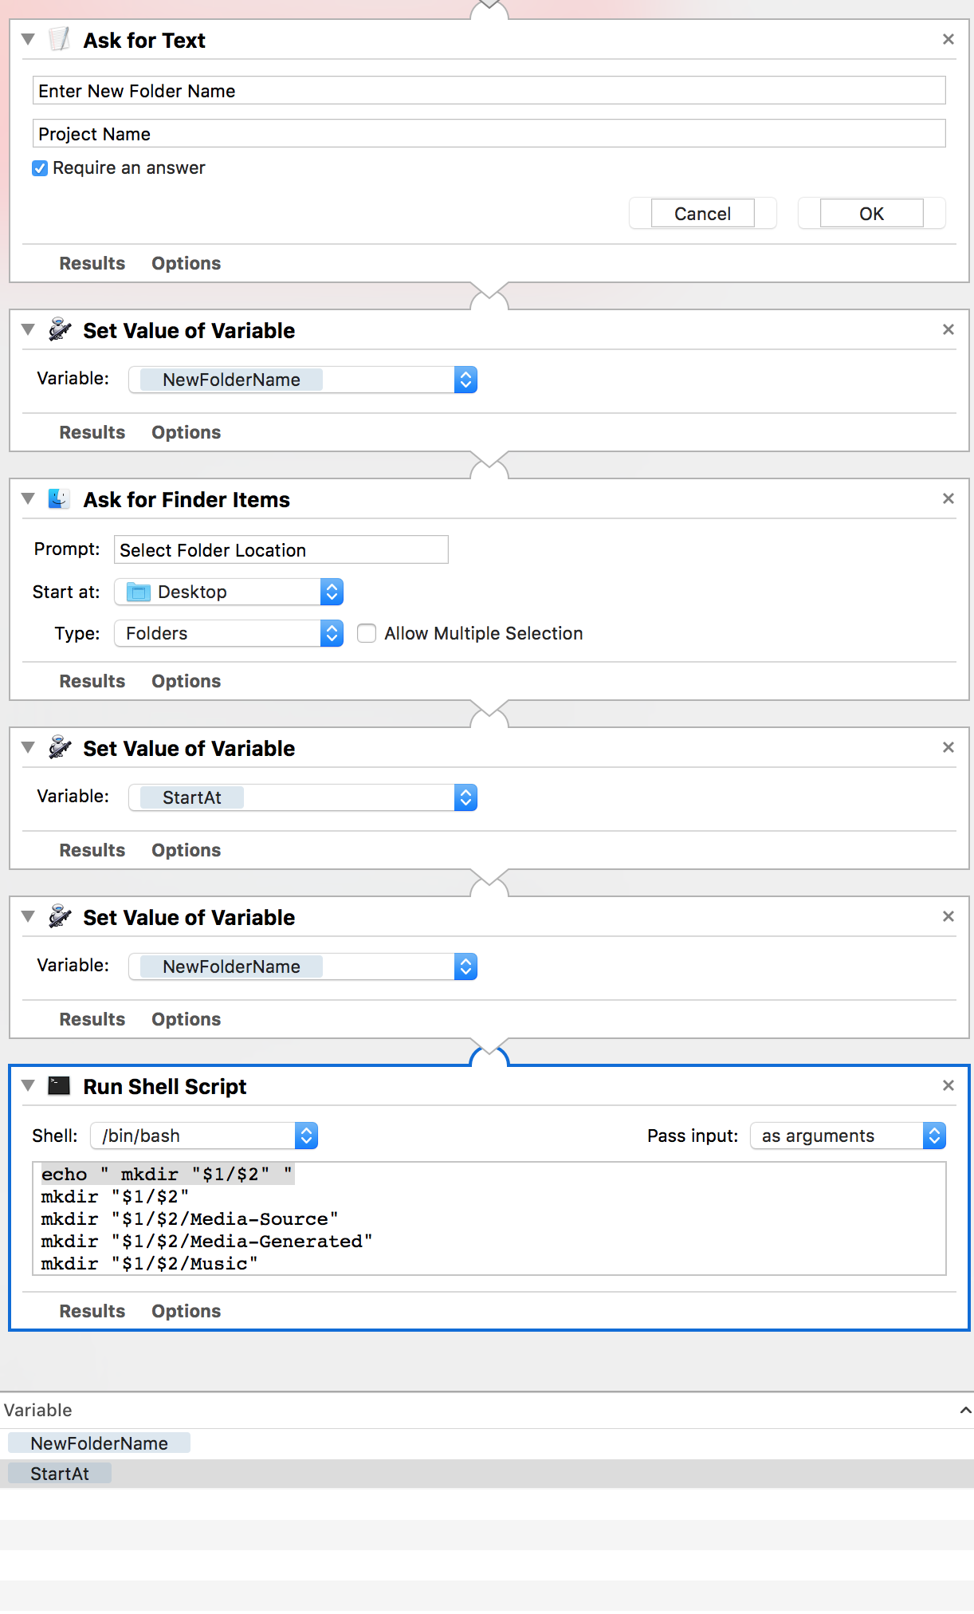Open Results tab of Run Shell Script
The height and width of the screenshot is (1614, 974).
(92, 1311)
